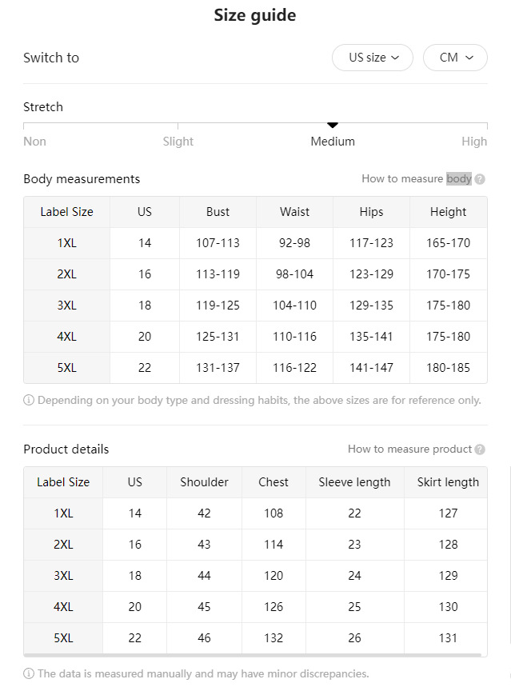Click the info icon before the body type disclaimer
Screen dimensions: 511x699
29,400
